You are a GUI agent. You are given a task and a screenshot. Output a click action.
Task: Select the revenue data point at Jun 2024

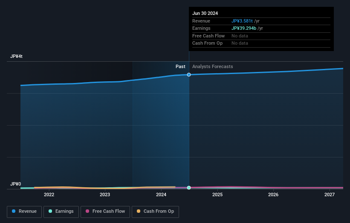tap(189, 74)
